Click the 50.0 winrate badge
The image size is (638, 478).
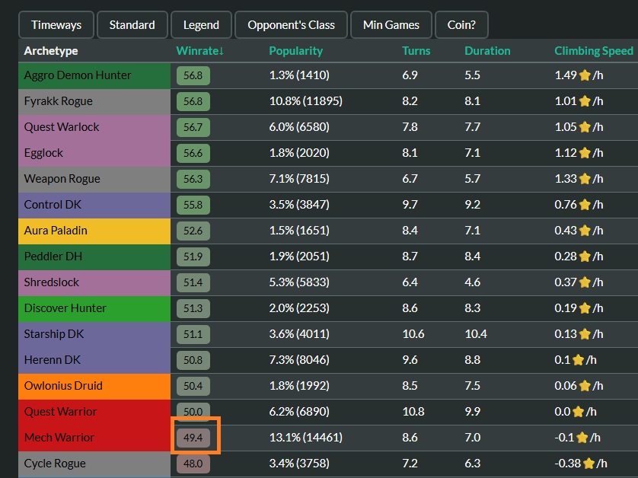[193, 412]
